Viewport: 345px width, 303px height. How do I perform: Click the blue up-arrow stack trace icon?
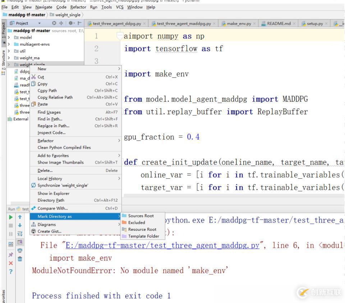coord(20,217)
